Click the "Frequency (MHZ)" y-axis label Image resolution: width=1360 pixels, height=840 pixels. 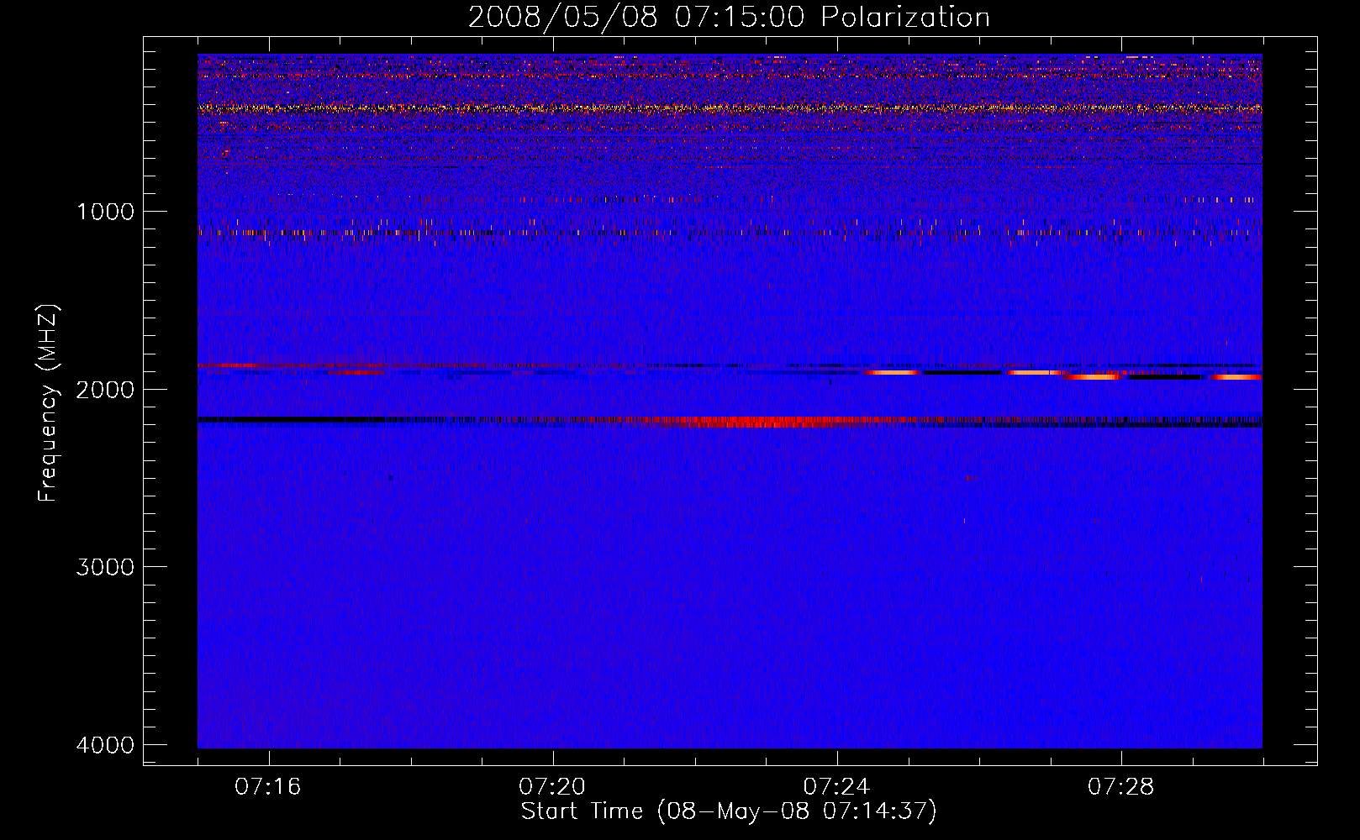click(x=49, y=403)
